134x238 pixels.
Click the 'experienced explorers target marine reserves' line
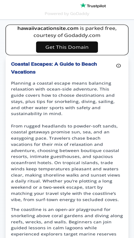point(64,234)
